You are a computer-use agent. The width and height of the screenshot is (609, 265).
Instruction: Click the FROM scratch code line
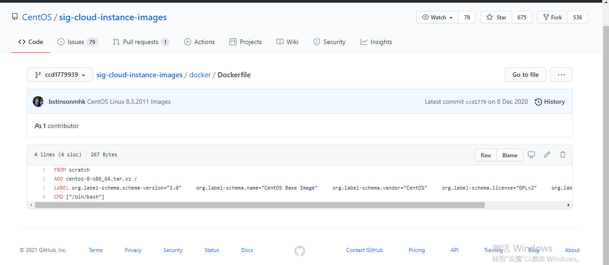pos(72,170)
